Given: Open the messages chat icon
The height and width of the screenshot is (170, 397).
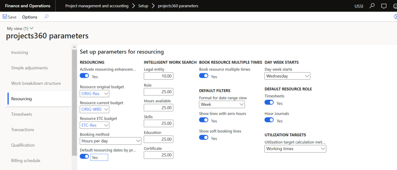Looking at the screenshot, I should coord(384,6).
